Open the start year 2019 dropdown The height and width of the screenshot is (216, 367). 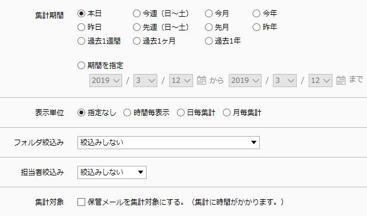tap(105, 81)
